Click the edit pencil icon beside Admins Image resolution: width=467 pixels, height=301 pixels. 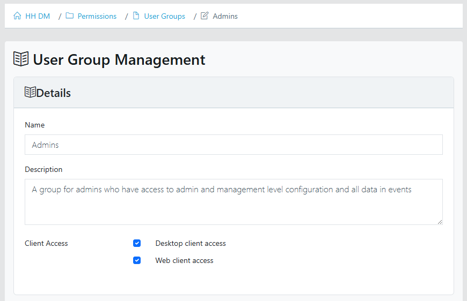tap(205, 16)
